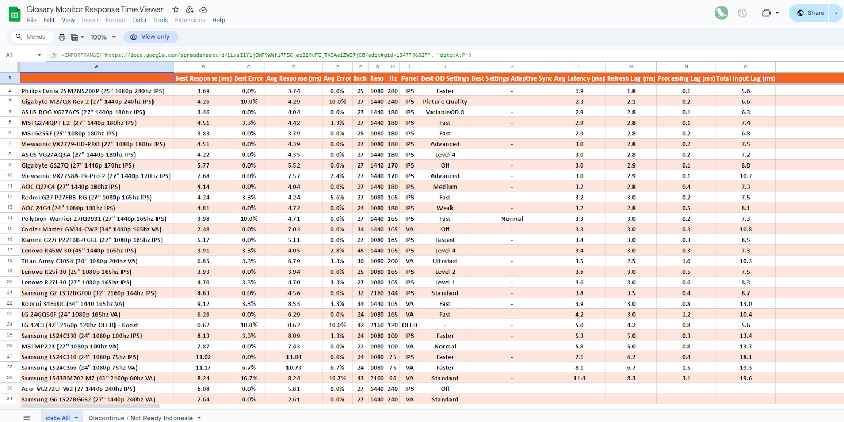Open the all sheets list icon
Viewport: 844px width, 422px height.
pyautogui.click(x=26, y=418)
